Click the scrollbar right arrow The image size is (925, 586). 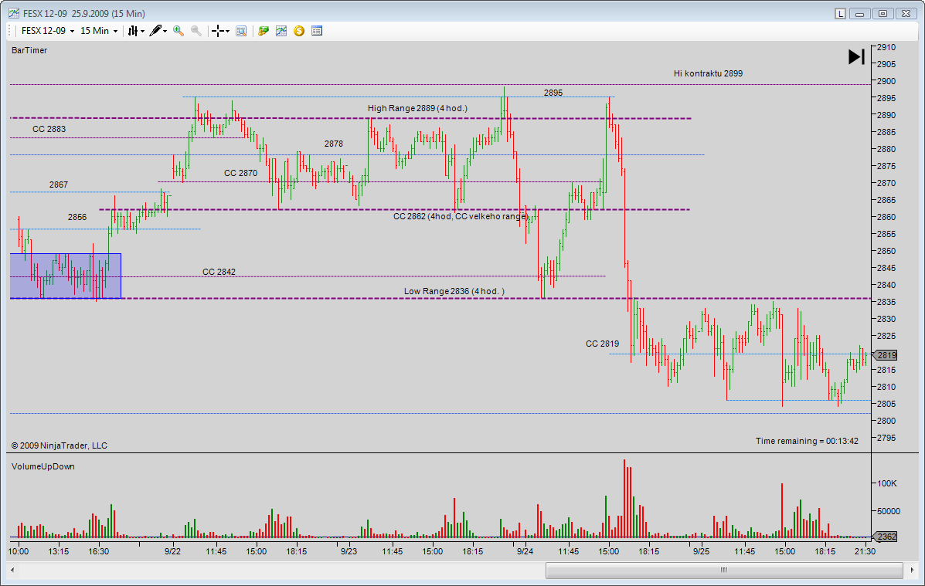click(913, 570)
